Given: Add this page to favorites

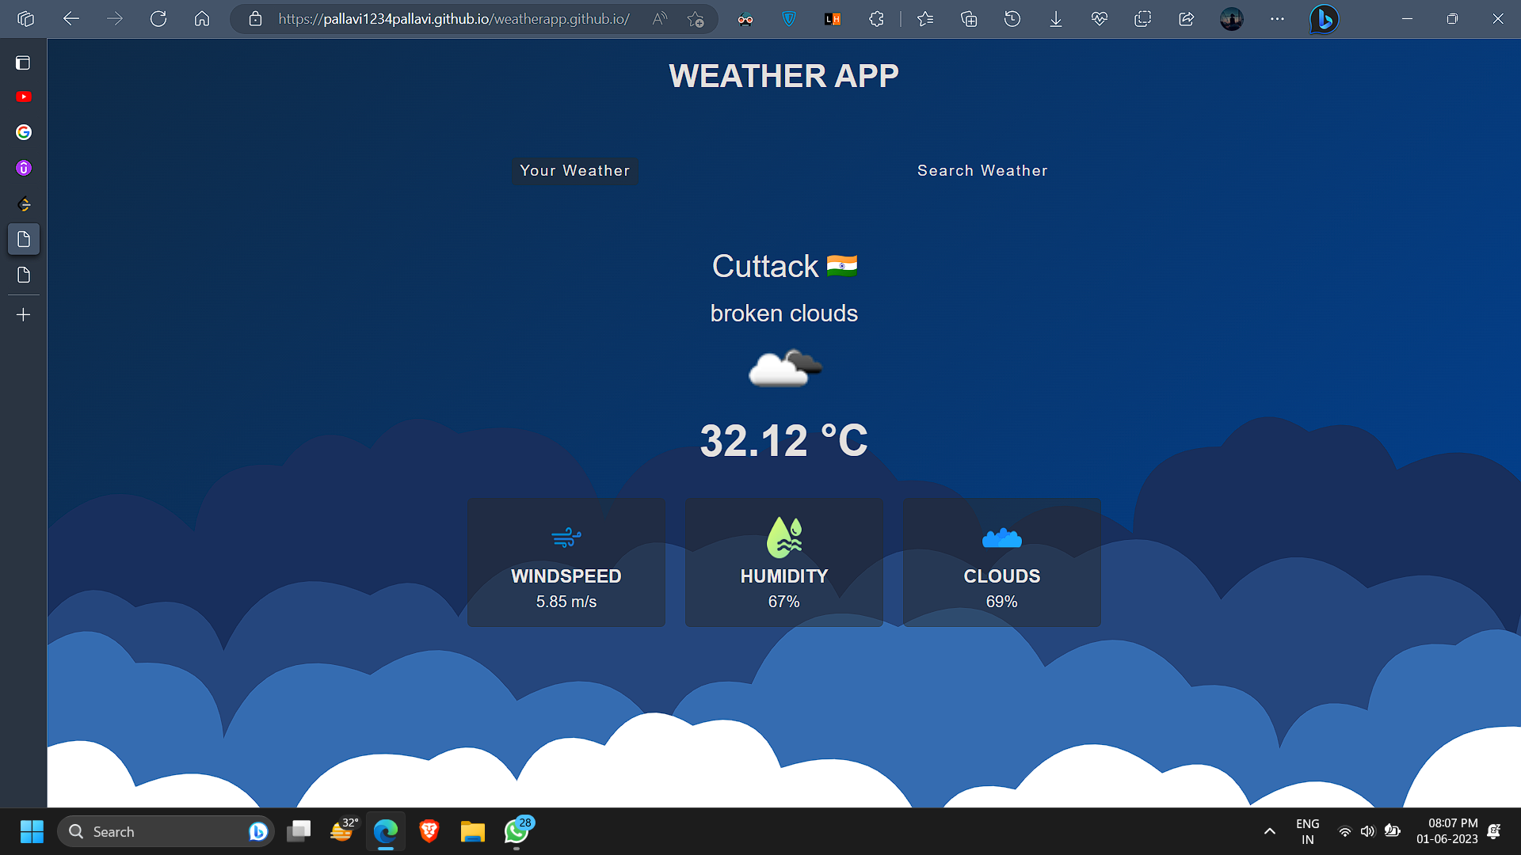Looking at the screenshot, I should click(696, 19).
